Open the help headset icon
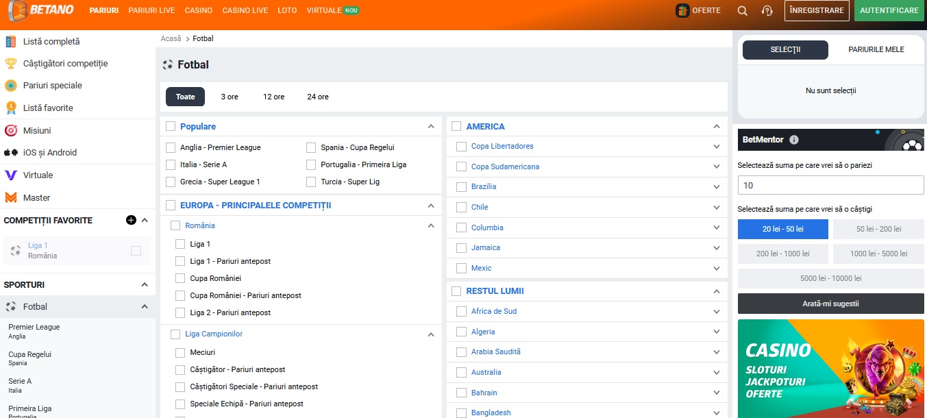The width and height of the screenshot is (927, 418). pyautogui.click(x=767, y=11)
